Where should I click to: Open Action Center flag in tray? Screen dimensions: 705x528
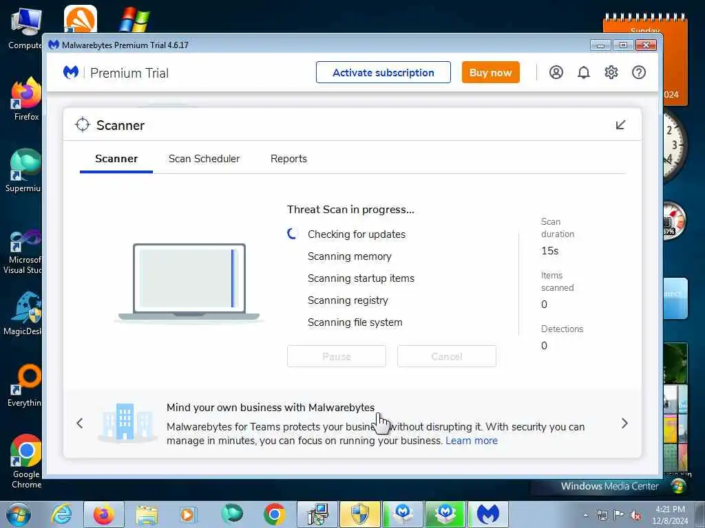619,514
